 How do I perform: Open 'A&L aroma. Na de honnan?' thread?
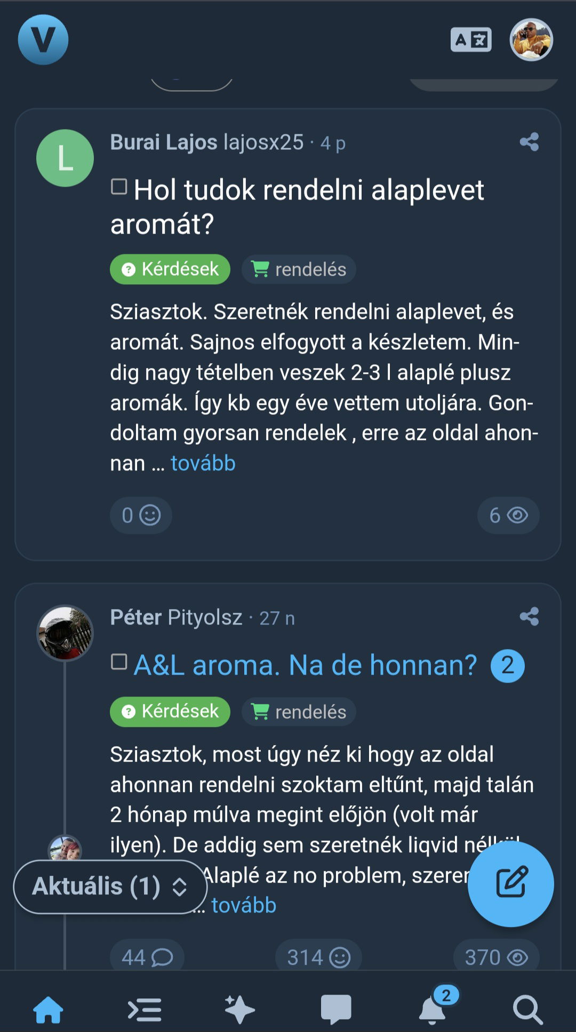(x=305, y=665)
